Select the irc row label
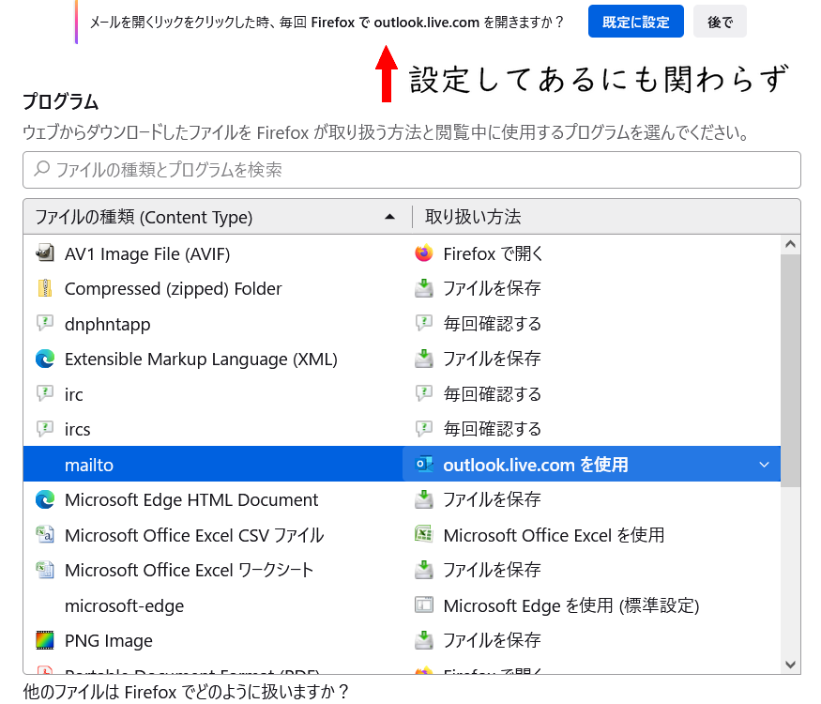This screenshot has width=821, height=704. coord(74,394)
